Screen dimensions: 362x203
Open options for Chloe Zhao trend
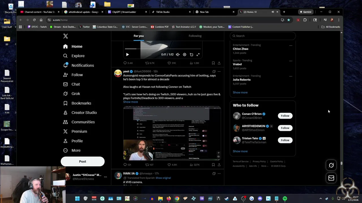click(291, 45)
